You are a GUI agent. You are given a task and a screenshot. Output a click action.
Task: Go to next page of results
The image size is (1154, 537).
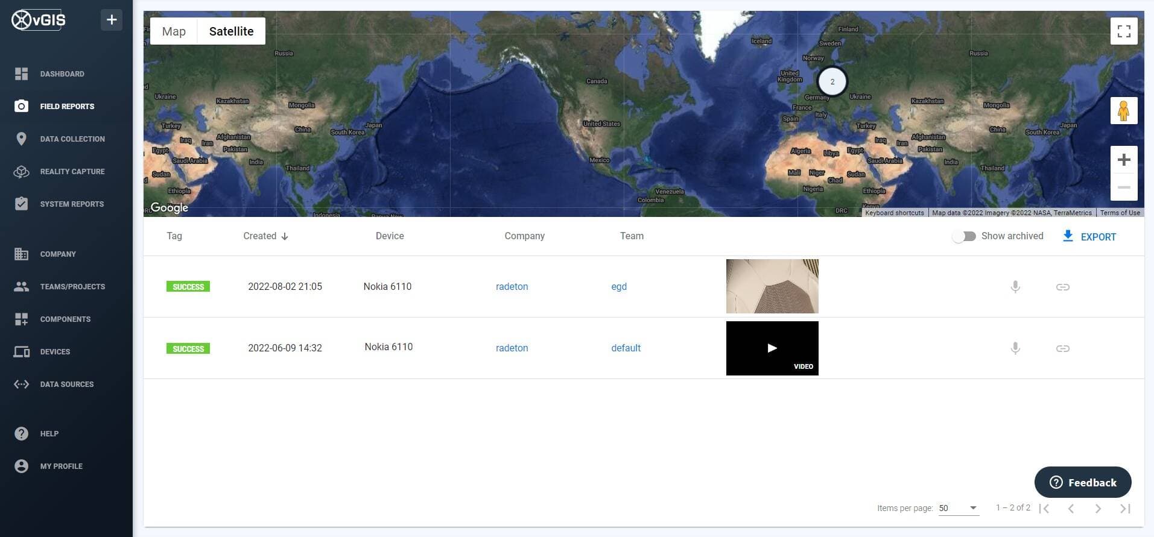pos(1098,508)
